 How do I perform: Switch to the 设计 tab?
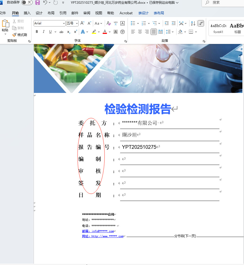pyautogui.click(x=39, y=13)
